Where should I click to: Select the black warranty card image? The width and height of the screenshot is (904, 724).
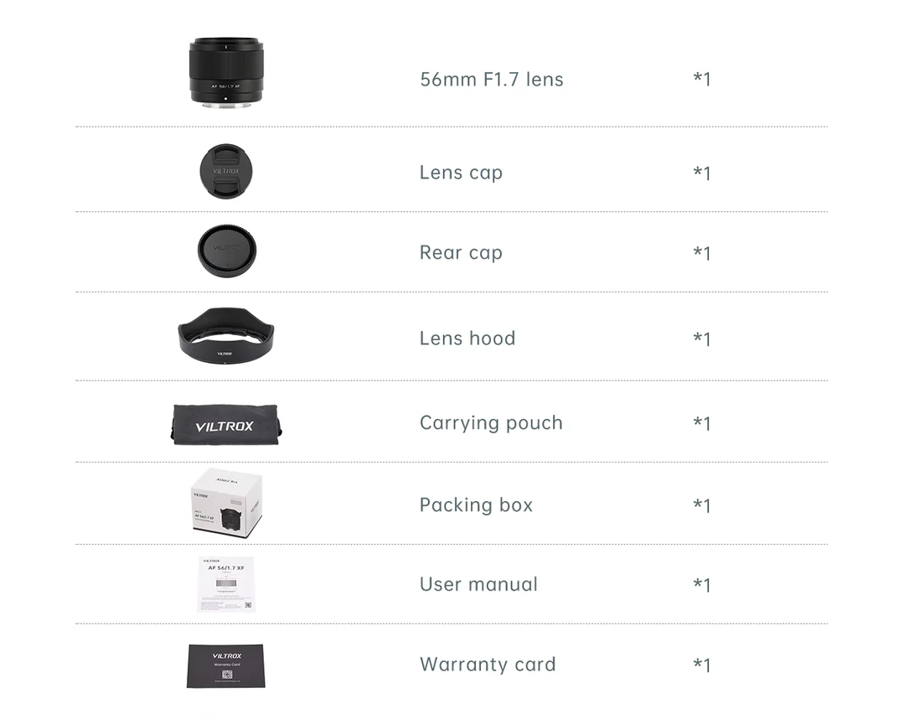[226, 666]
